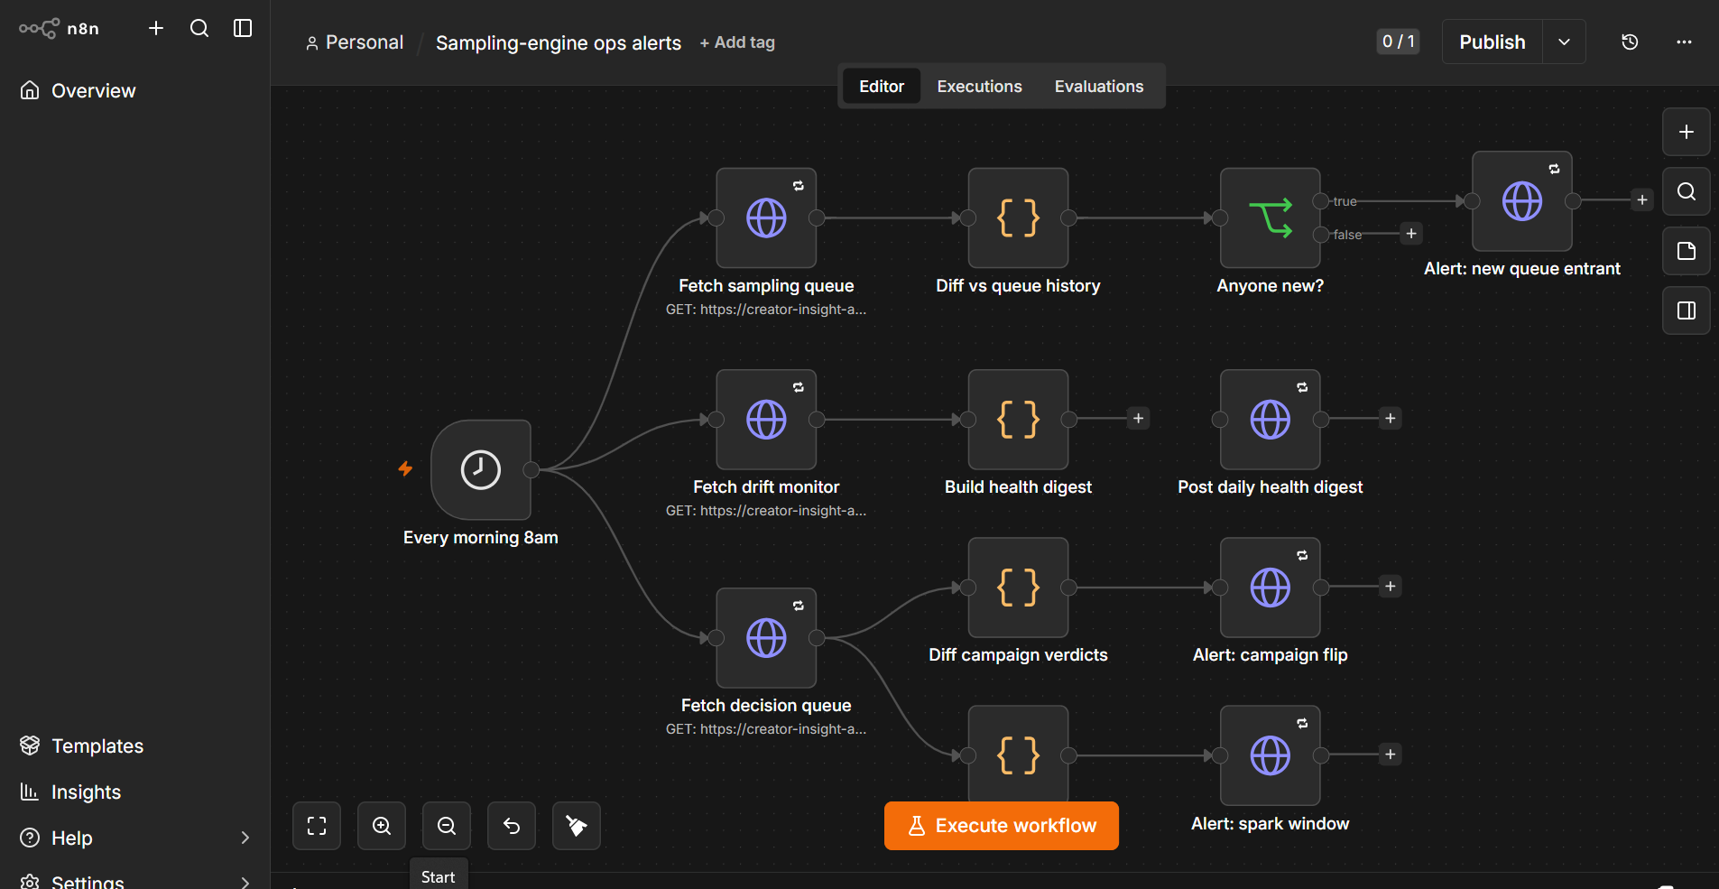Open the Personal project breadcrumb
Viewport: 1719px width, 889px height.
(x=355, y=42)
